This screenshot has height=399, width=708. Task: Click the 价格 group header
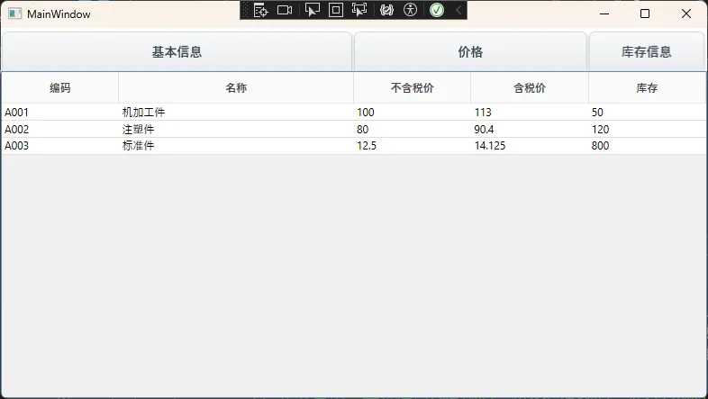pos(470,51)
